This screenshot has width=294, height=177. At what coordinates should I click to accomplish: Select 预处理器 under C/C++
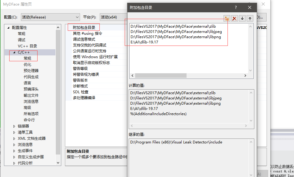pos(31,71)
